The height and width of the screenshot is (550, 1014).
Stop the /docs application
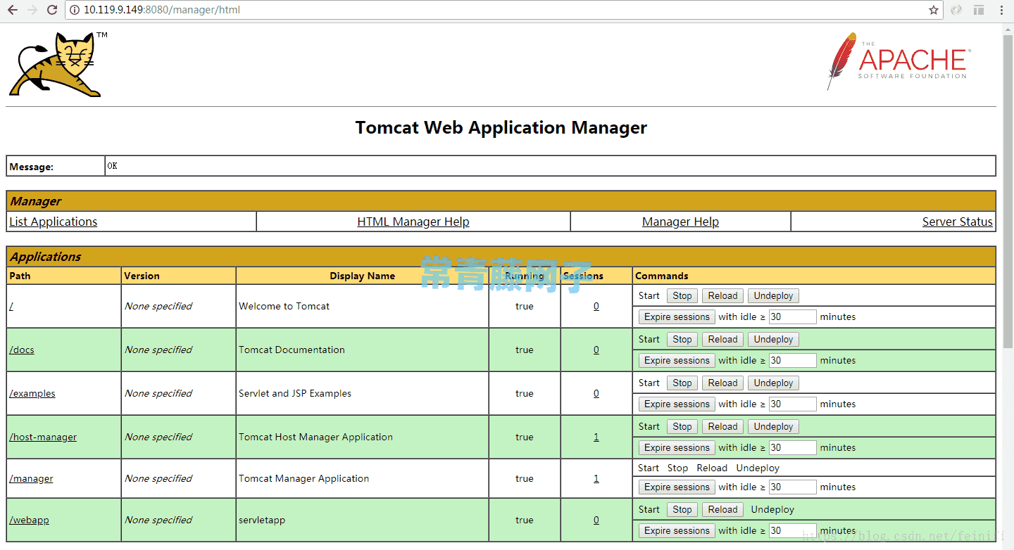682,340
